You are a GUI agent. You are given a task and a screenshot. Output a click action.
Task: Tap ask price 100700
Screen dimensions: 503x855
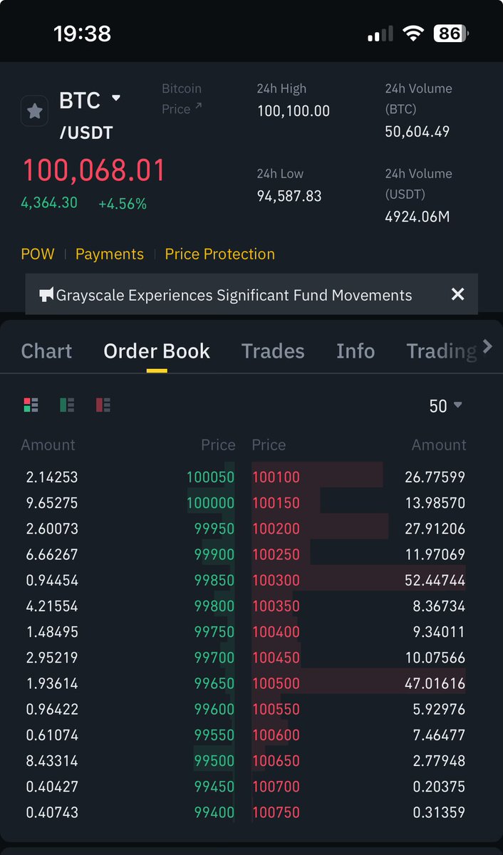click(x=276, y=787)
